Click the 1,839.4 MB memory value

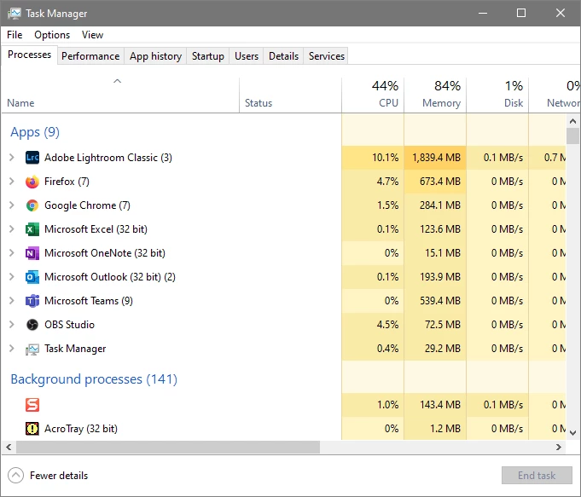(x=436, y=158)
